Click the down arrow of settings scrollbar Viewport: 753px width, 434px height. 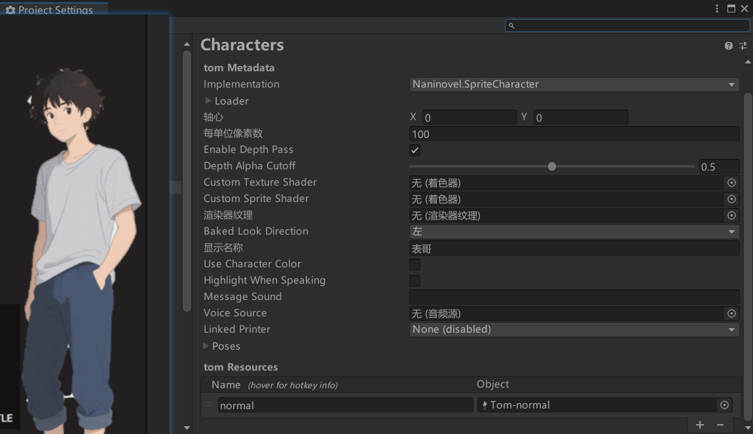[748, 427]
